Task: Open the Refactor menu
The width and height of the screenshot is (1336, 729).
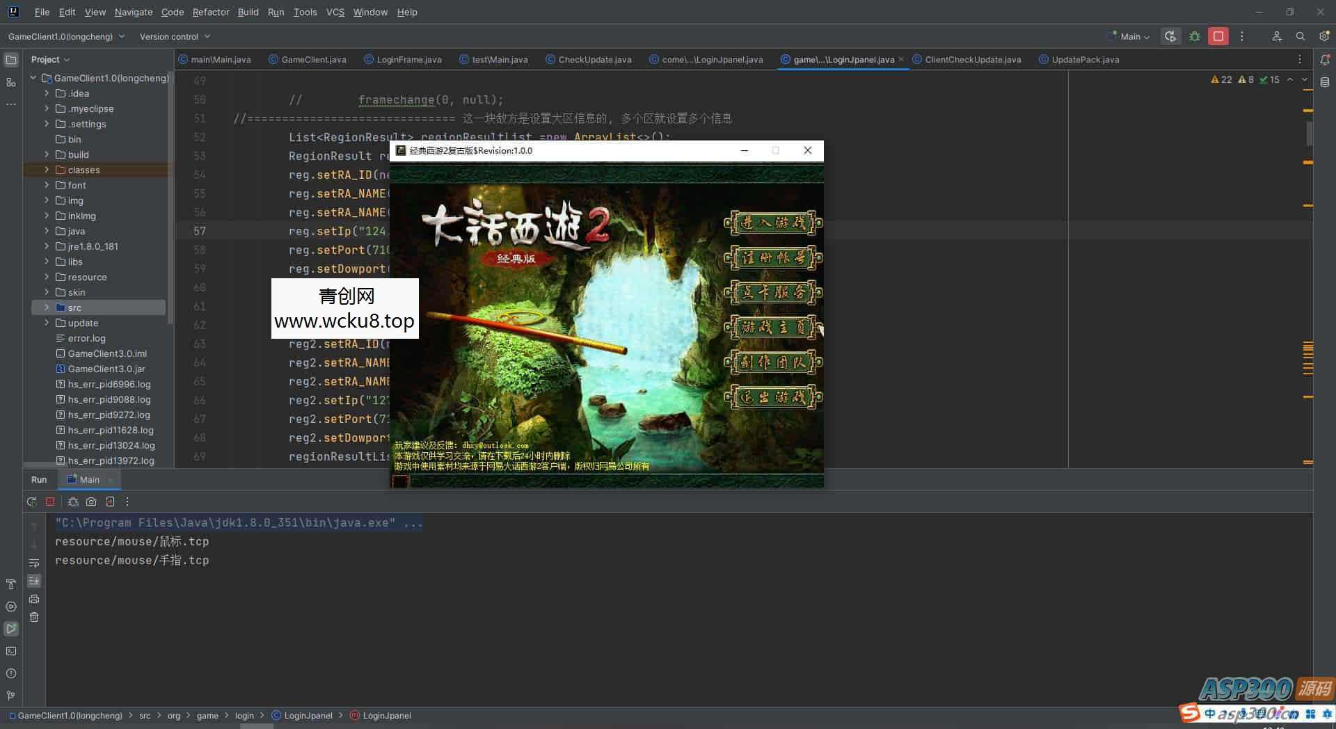Action: 211,12
